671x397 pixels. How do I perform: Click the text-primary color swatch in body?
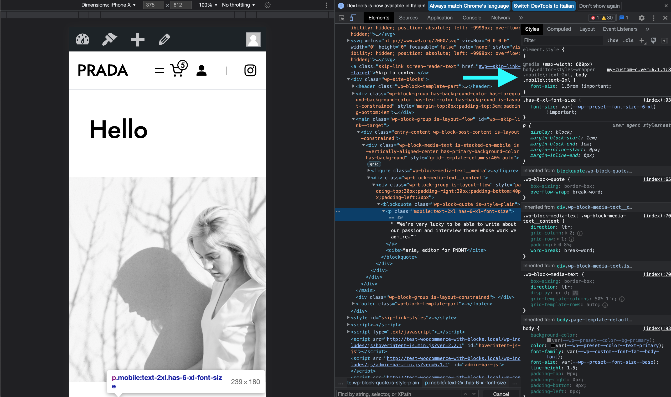point(553,346)
